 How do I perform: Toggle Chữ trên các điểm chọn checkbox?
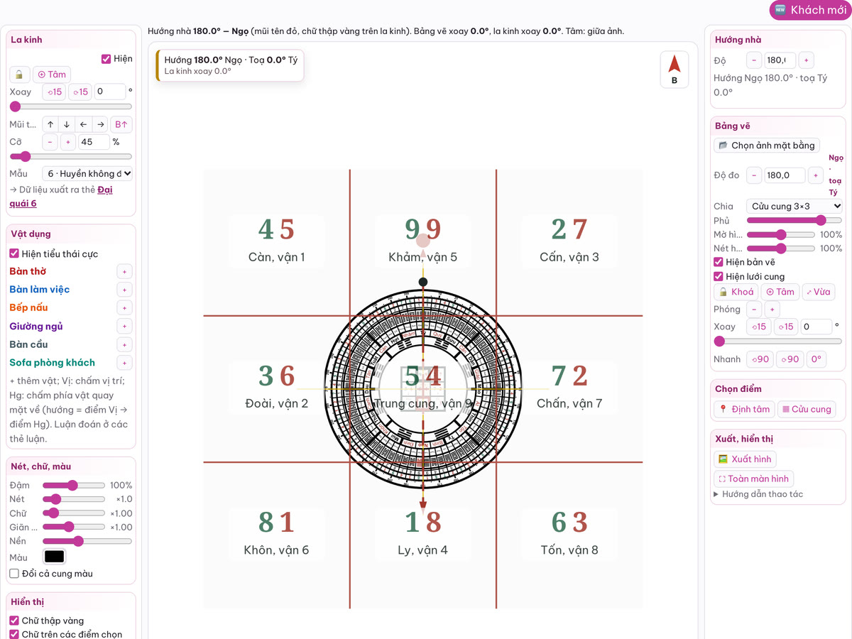[14, 635]
